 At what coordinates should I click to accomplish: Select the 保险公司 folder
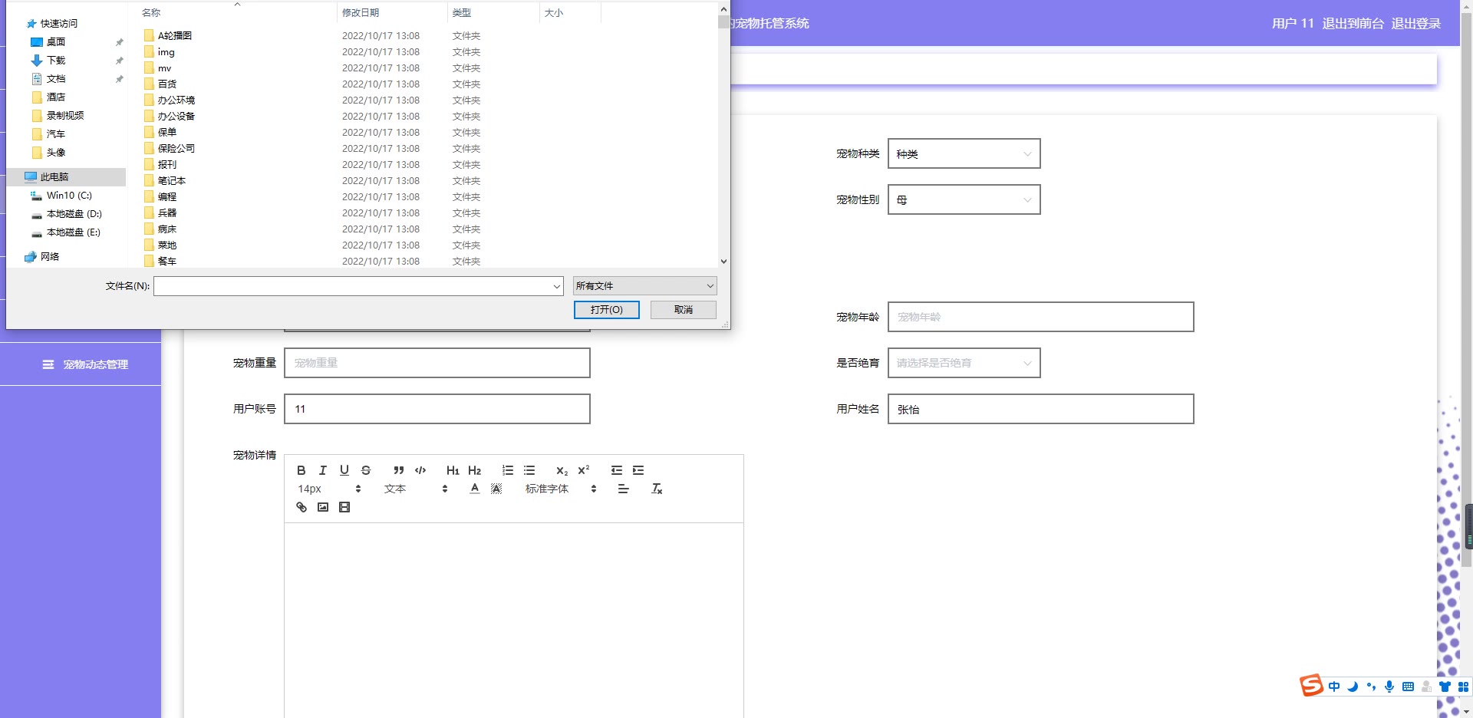[x=176, y=149]
